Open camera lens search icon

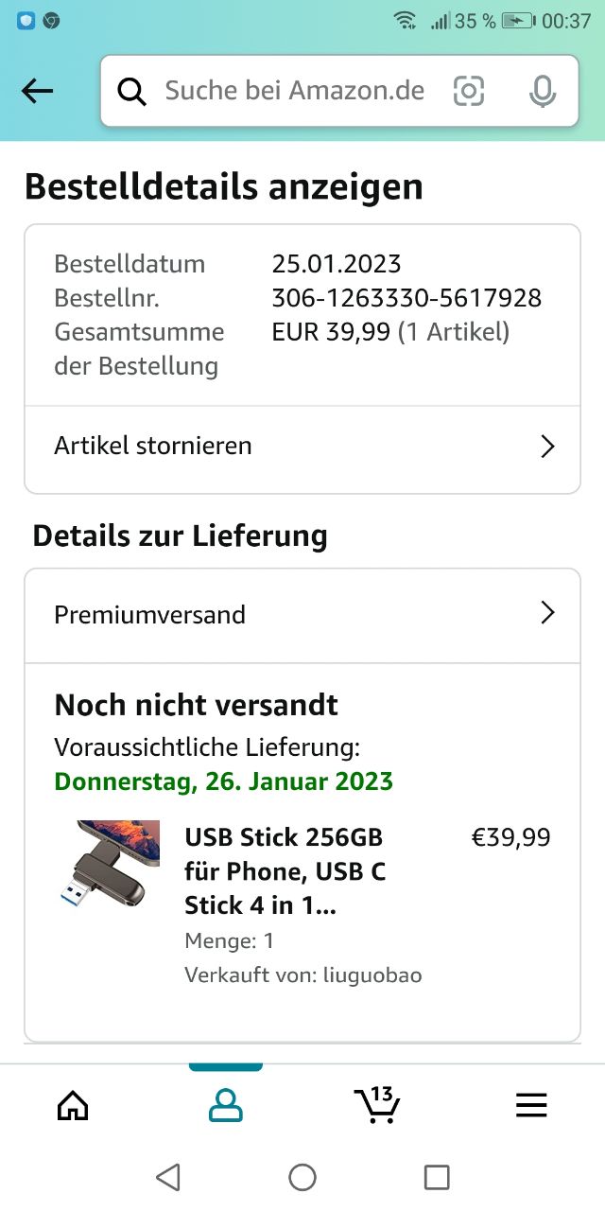pos(469,91)
